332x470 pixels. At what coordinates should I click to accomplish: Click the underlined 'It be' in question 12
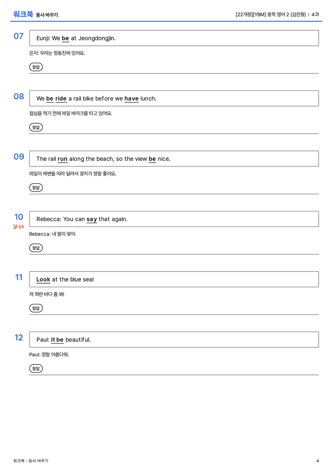tap(57, 339)
